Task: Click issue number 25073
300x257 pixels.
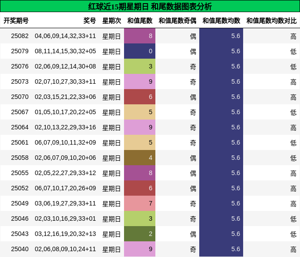Action: point(20,81)
